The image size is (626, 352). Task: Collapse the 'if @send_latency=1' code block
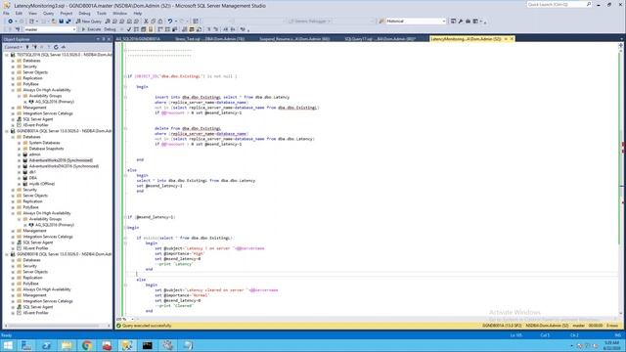coord(125,217)
